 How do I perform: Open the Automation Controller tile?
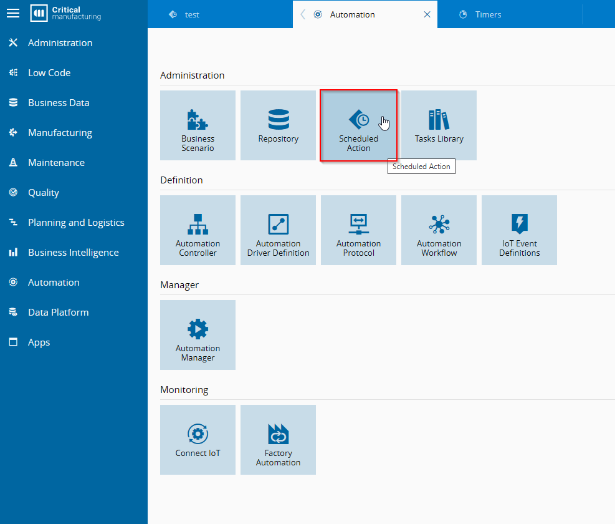tap(198, 230)
